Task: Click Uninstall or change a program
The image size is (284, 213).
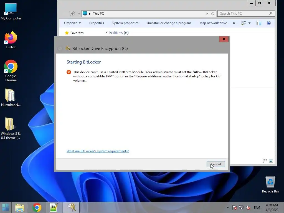Action: [x=169, y=23]
